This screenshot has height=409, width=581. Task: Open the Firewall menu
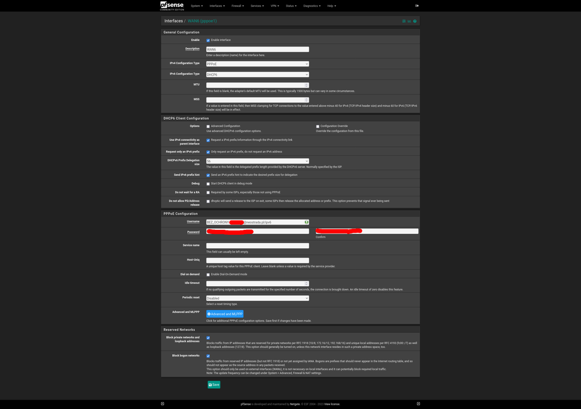(237, 6)
